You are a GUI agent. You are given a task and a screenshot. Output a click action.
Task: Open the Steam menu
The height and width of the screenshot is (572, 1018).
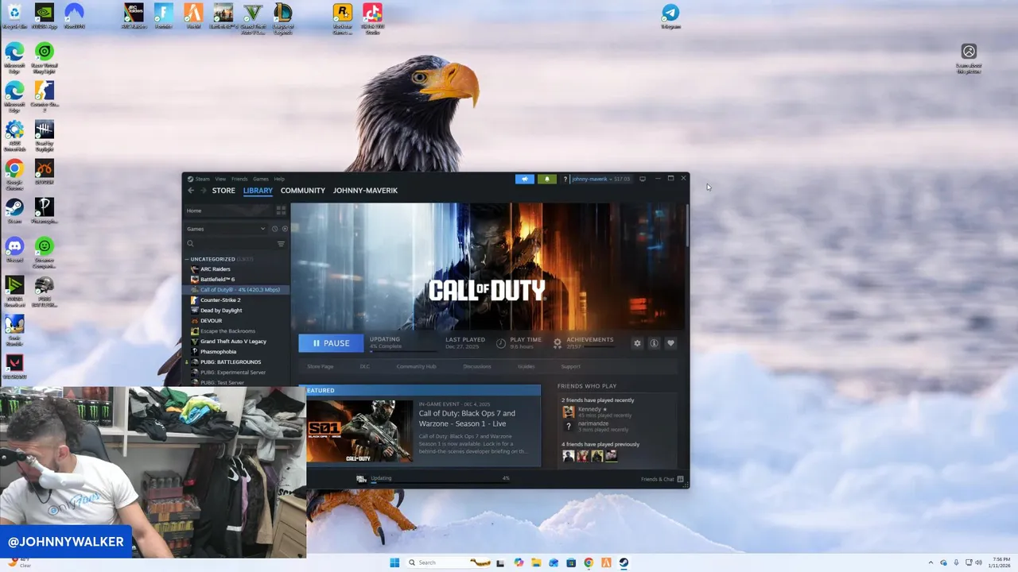click(x=202, y=179)
